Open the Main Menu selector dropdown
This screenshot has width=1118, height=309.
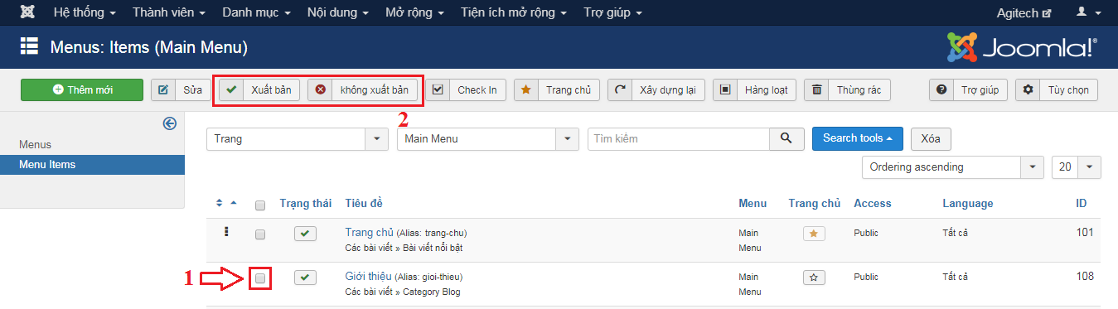(488, 139)
